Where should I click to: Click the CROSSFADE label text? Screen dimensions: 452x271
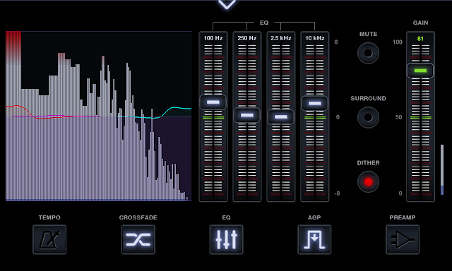coord(138,217)
